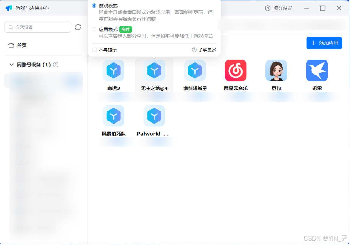
Task: Select the 游戏模式 radio button
Action: 94,6
